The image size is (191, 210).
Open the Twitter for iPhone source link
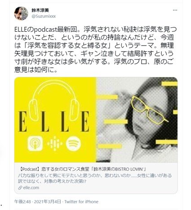click(81, 202)
